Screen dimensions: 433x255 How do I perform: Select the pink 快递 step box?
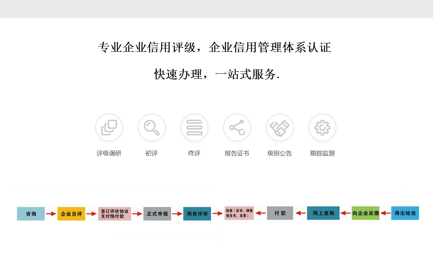(x=239, y=213)
